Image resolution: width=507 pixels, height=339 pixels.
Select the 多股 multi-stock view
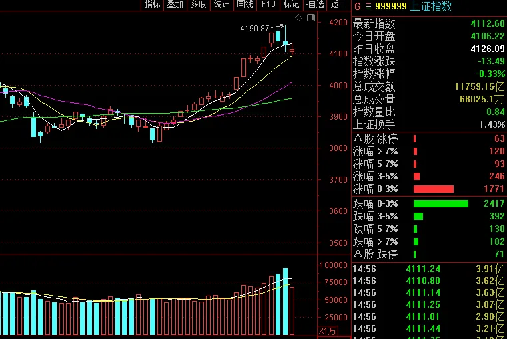(x=199, y=5)
